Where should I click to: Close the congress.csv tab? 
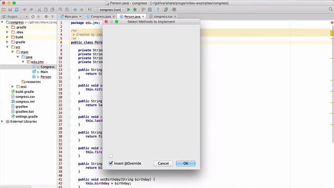pyautogui.click(x=175, y=16)
